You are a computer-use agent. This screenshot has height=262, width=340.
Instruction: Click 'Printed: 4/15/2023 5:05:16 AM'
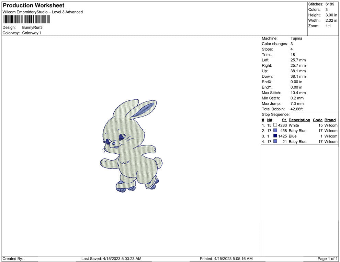coord(226,259)
